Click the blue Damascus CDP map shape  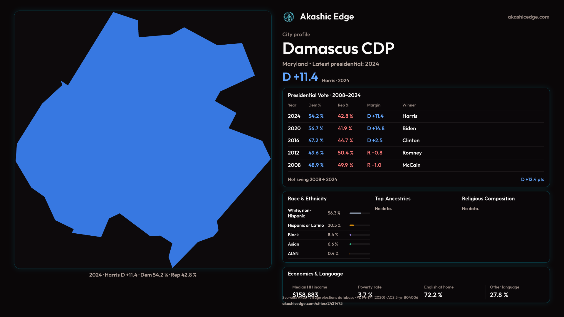tap(141, 147)
